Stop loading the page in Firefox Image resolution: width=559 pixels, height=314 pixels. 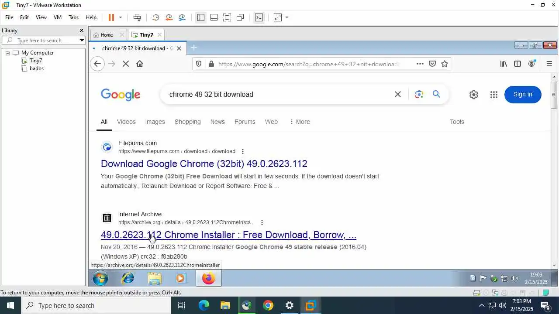point(126,64)
